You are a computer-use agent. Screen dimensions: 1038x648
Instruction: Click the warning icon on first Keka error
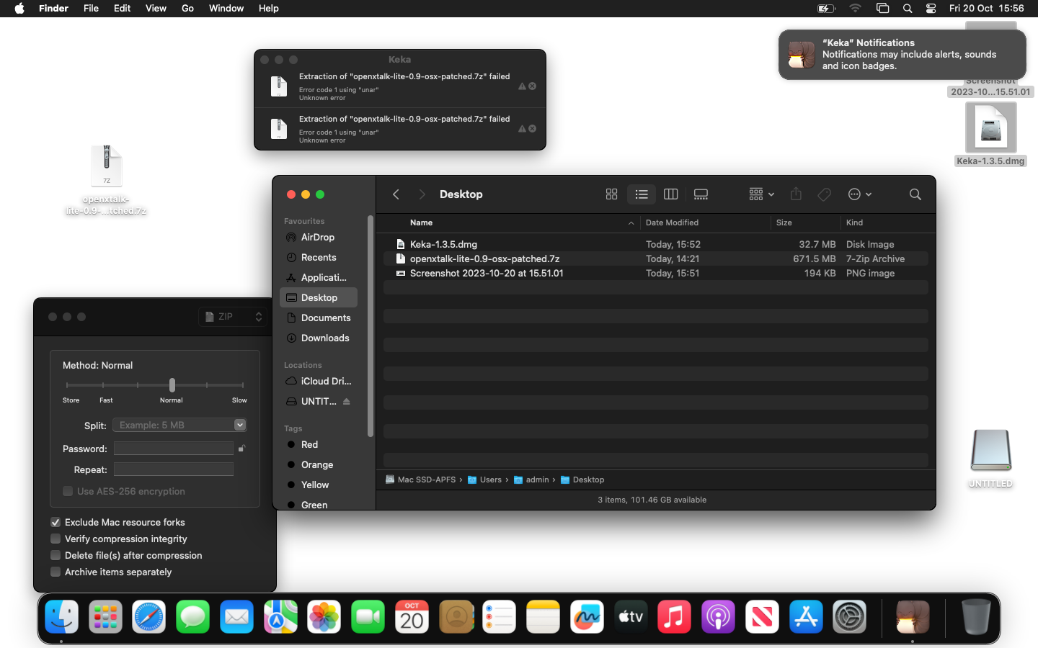(x=523, y=86)
